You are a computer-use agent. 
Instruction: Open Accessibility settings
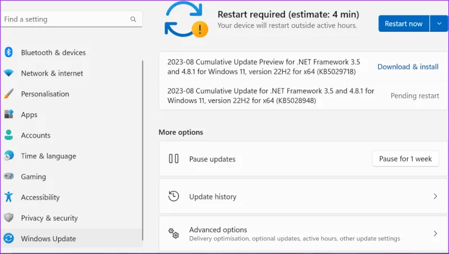[x=40, y=197]
